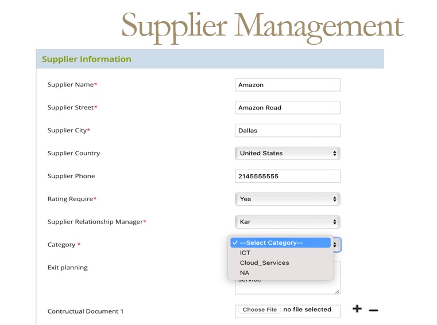Click into the Supplier City field
The height and width of the screenshot is (325, 437).
click(287, 131)
